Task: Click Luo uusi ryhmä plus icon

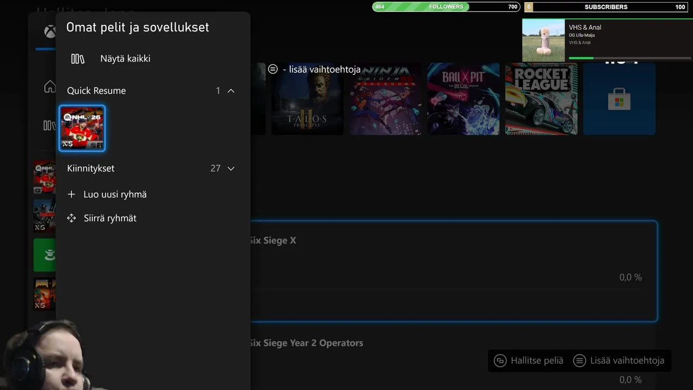Action: click(x=71, y=194)
